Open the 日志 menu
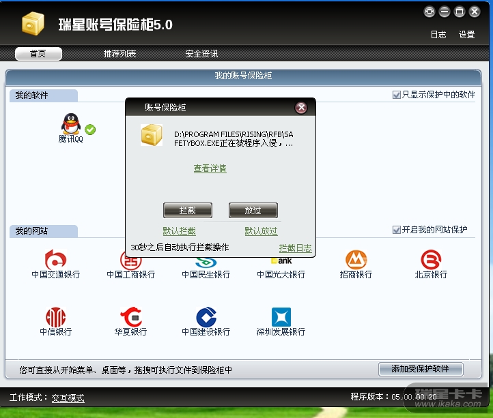 tap(438, 35)
